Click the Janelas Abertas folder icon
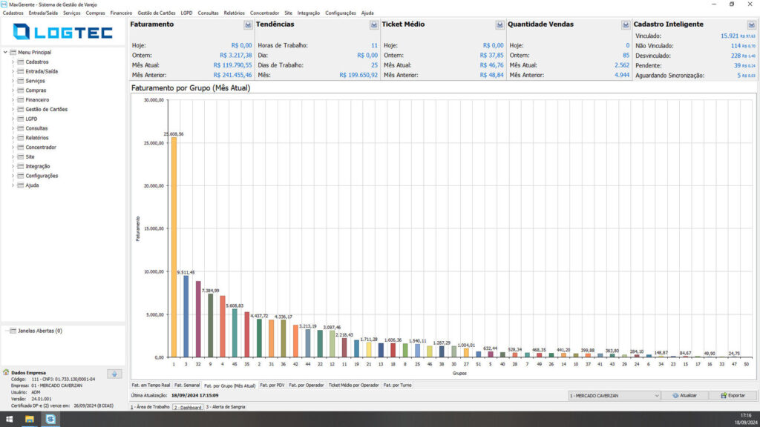 [13, 331]
